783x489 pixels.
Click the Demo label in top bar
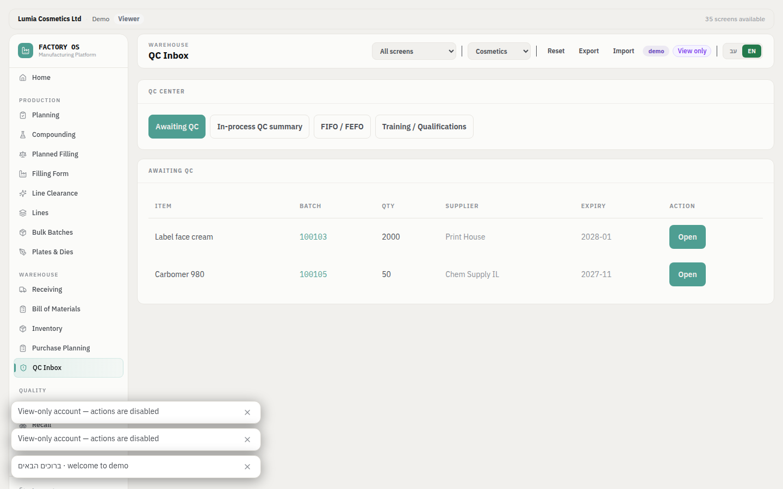click(101, 19)
